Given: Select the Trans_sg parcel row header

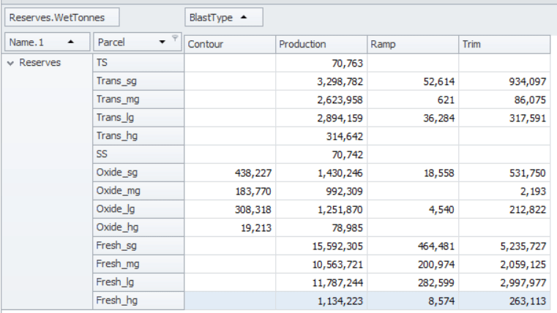Looking at the screenshot, I should click(x=138, y=81).
